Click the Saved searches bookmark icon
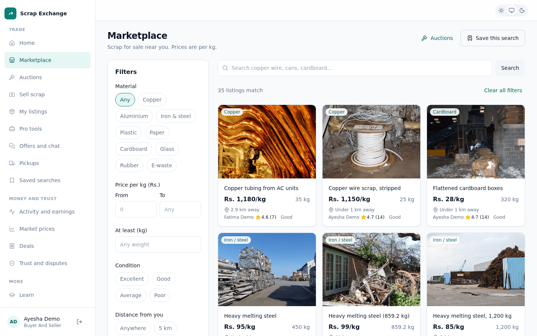537x336 pixels. pos(12,180)
